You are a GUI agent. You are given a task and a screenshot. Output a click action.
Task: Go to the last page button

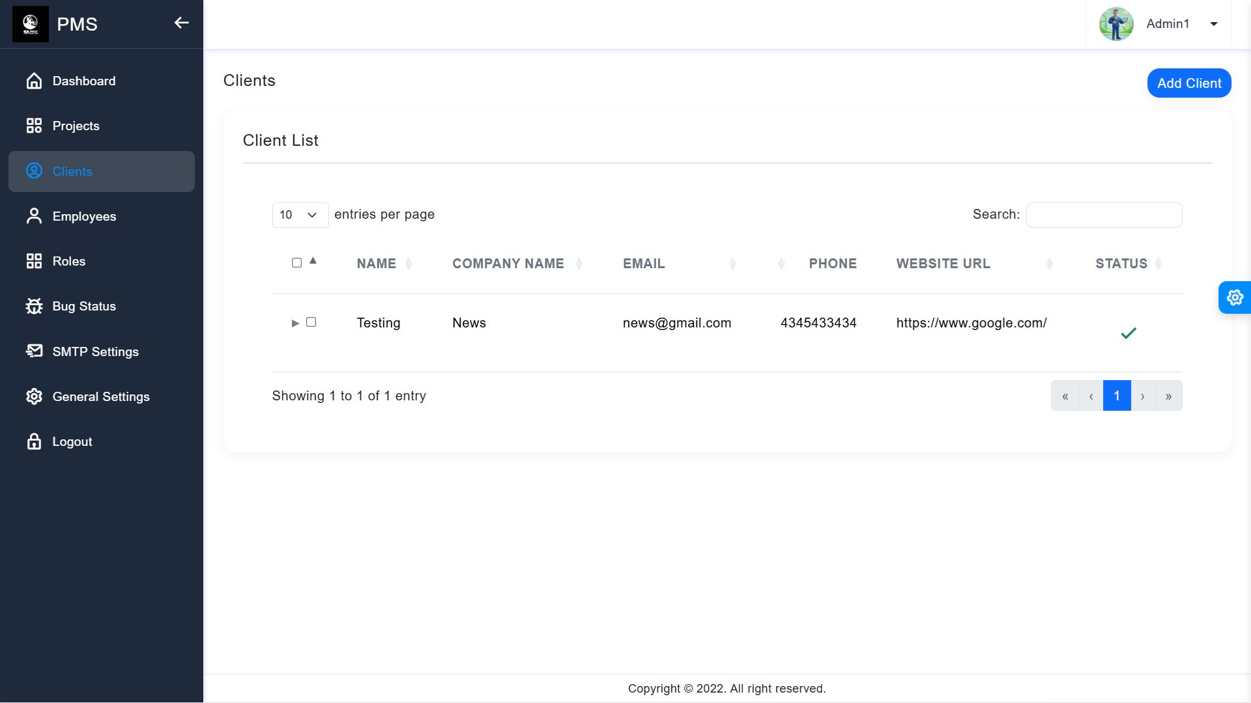[1168, 396]
